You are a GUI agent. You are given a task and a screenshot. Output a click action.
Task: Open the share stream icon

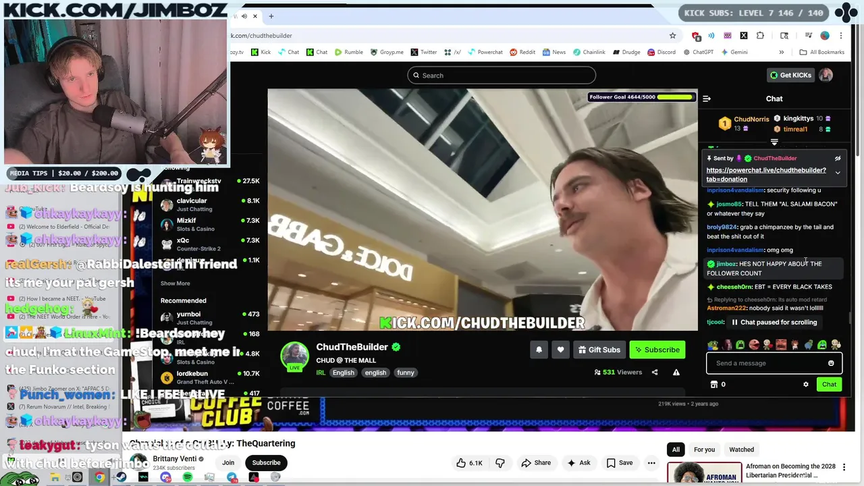coord(655,372)
